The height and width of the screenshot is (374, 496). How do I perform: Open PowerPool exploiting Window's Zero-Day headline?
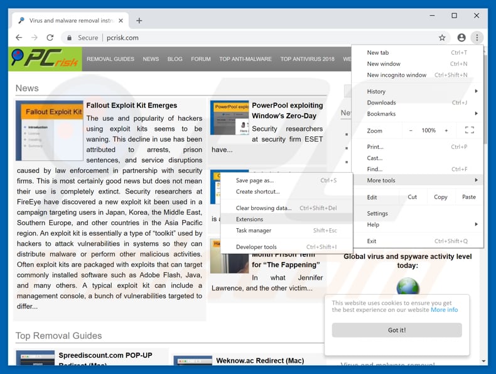(x=287, y=111)
